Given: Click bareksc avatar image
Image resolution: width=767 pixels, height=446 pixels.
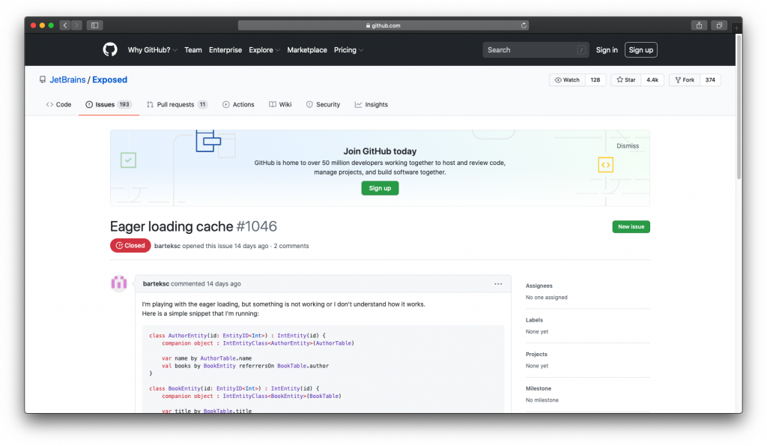Looking at the screenshot, I should pos(119,283).
